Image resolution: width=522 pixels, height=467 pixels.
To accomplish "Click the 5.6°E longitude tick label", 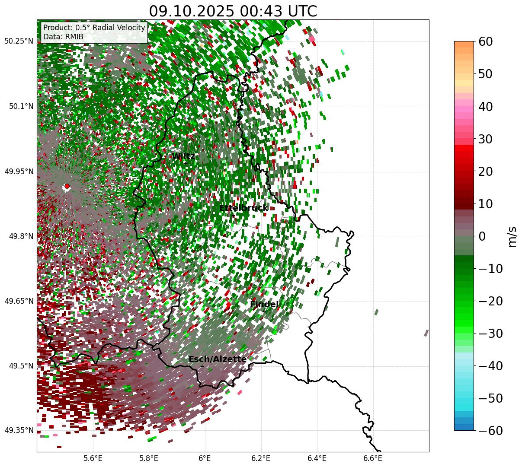I will pos(93,458).
